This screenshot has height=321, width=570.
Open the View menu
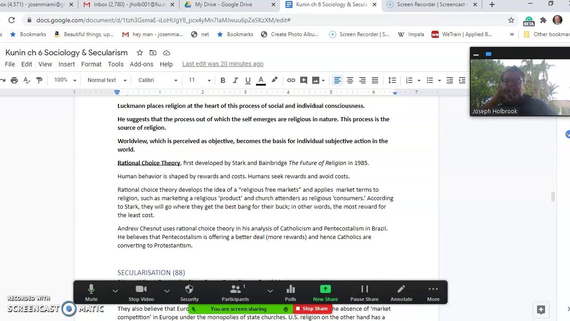(45, 64)
